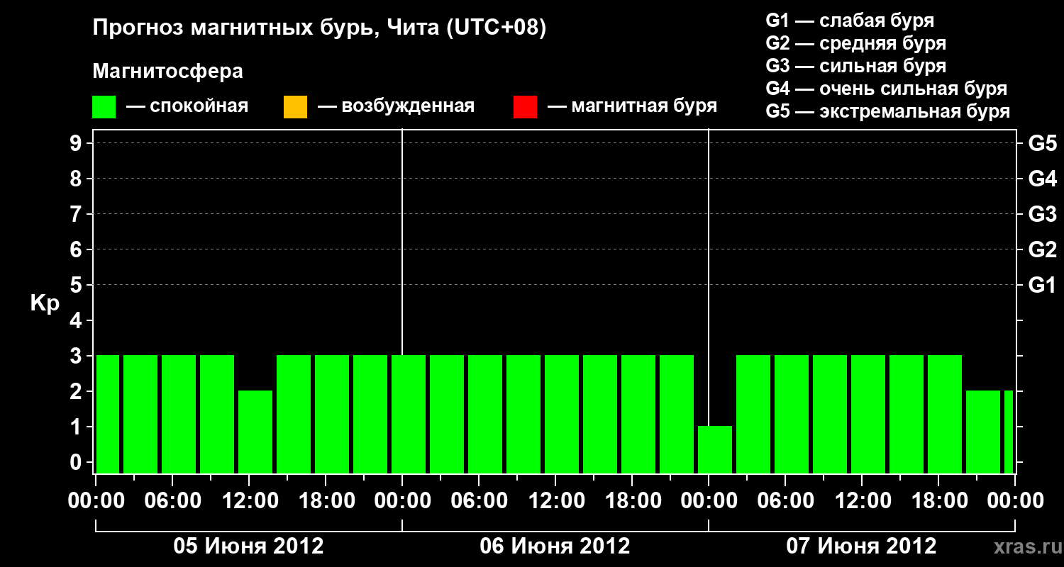The height and width of the screenshot is (567, 1064).
Task: Click the 'G1 — слабая буря' legend line
Action: click(x=850, y=21)
